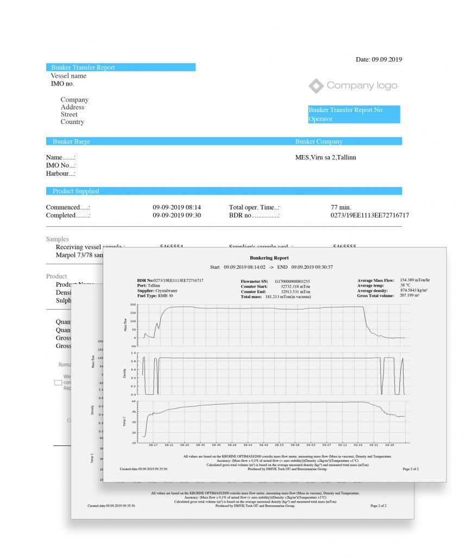
Task: Select the '77 min.' value
Action: click(341, 207)
